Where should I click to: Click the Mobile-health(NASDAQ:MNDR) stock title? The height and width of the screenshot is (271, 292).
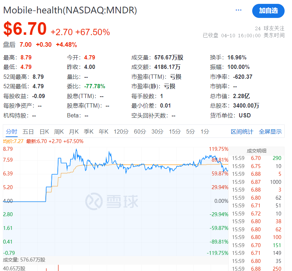[70, 10]
